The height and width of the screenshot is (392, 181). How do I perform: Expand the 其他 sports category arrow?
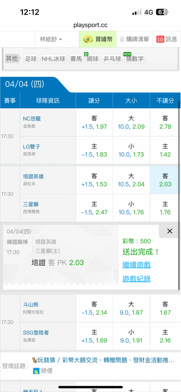(13, 59)
